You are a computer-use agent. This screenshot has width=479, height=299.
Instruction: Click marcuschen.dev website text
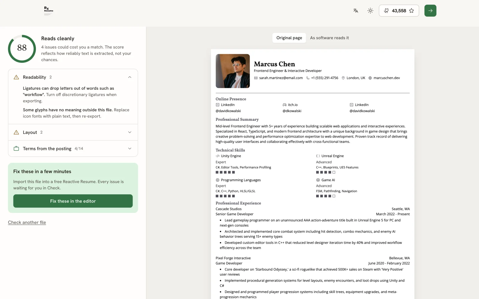pos(386,78)
